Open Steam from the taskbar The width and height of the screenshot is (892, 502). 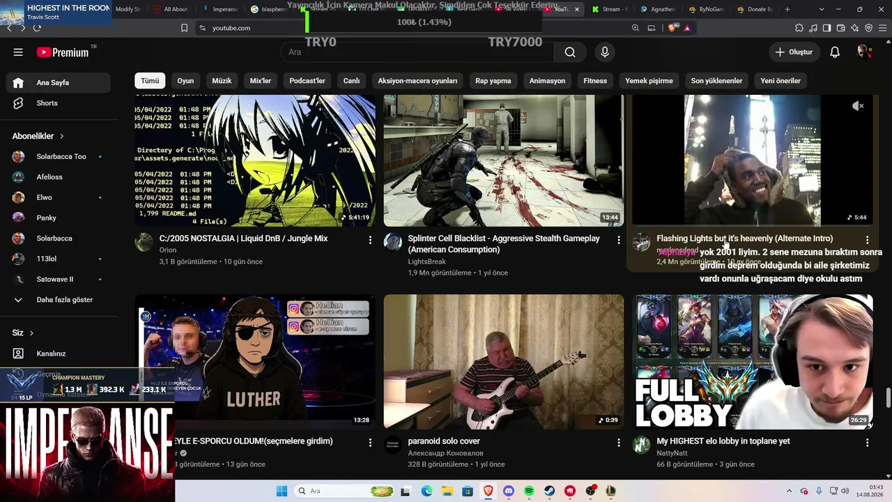tap(550, 491)
